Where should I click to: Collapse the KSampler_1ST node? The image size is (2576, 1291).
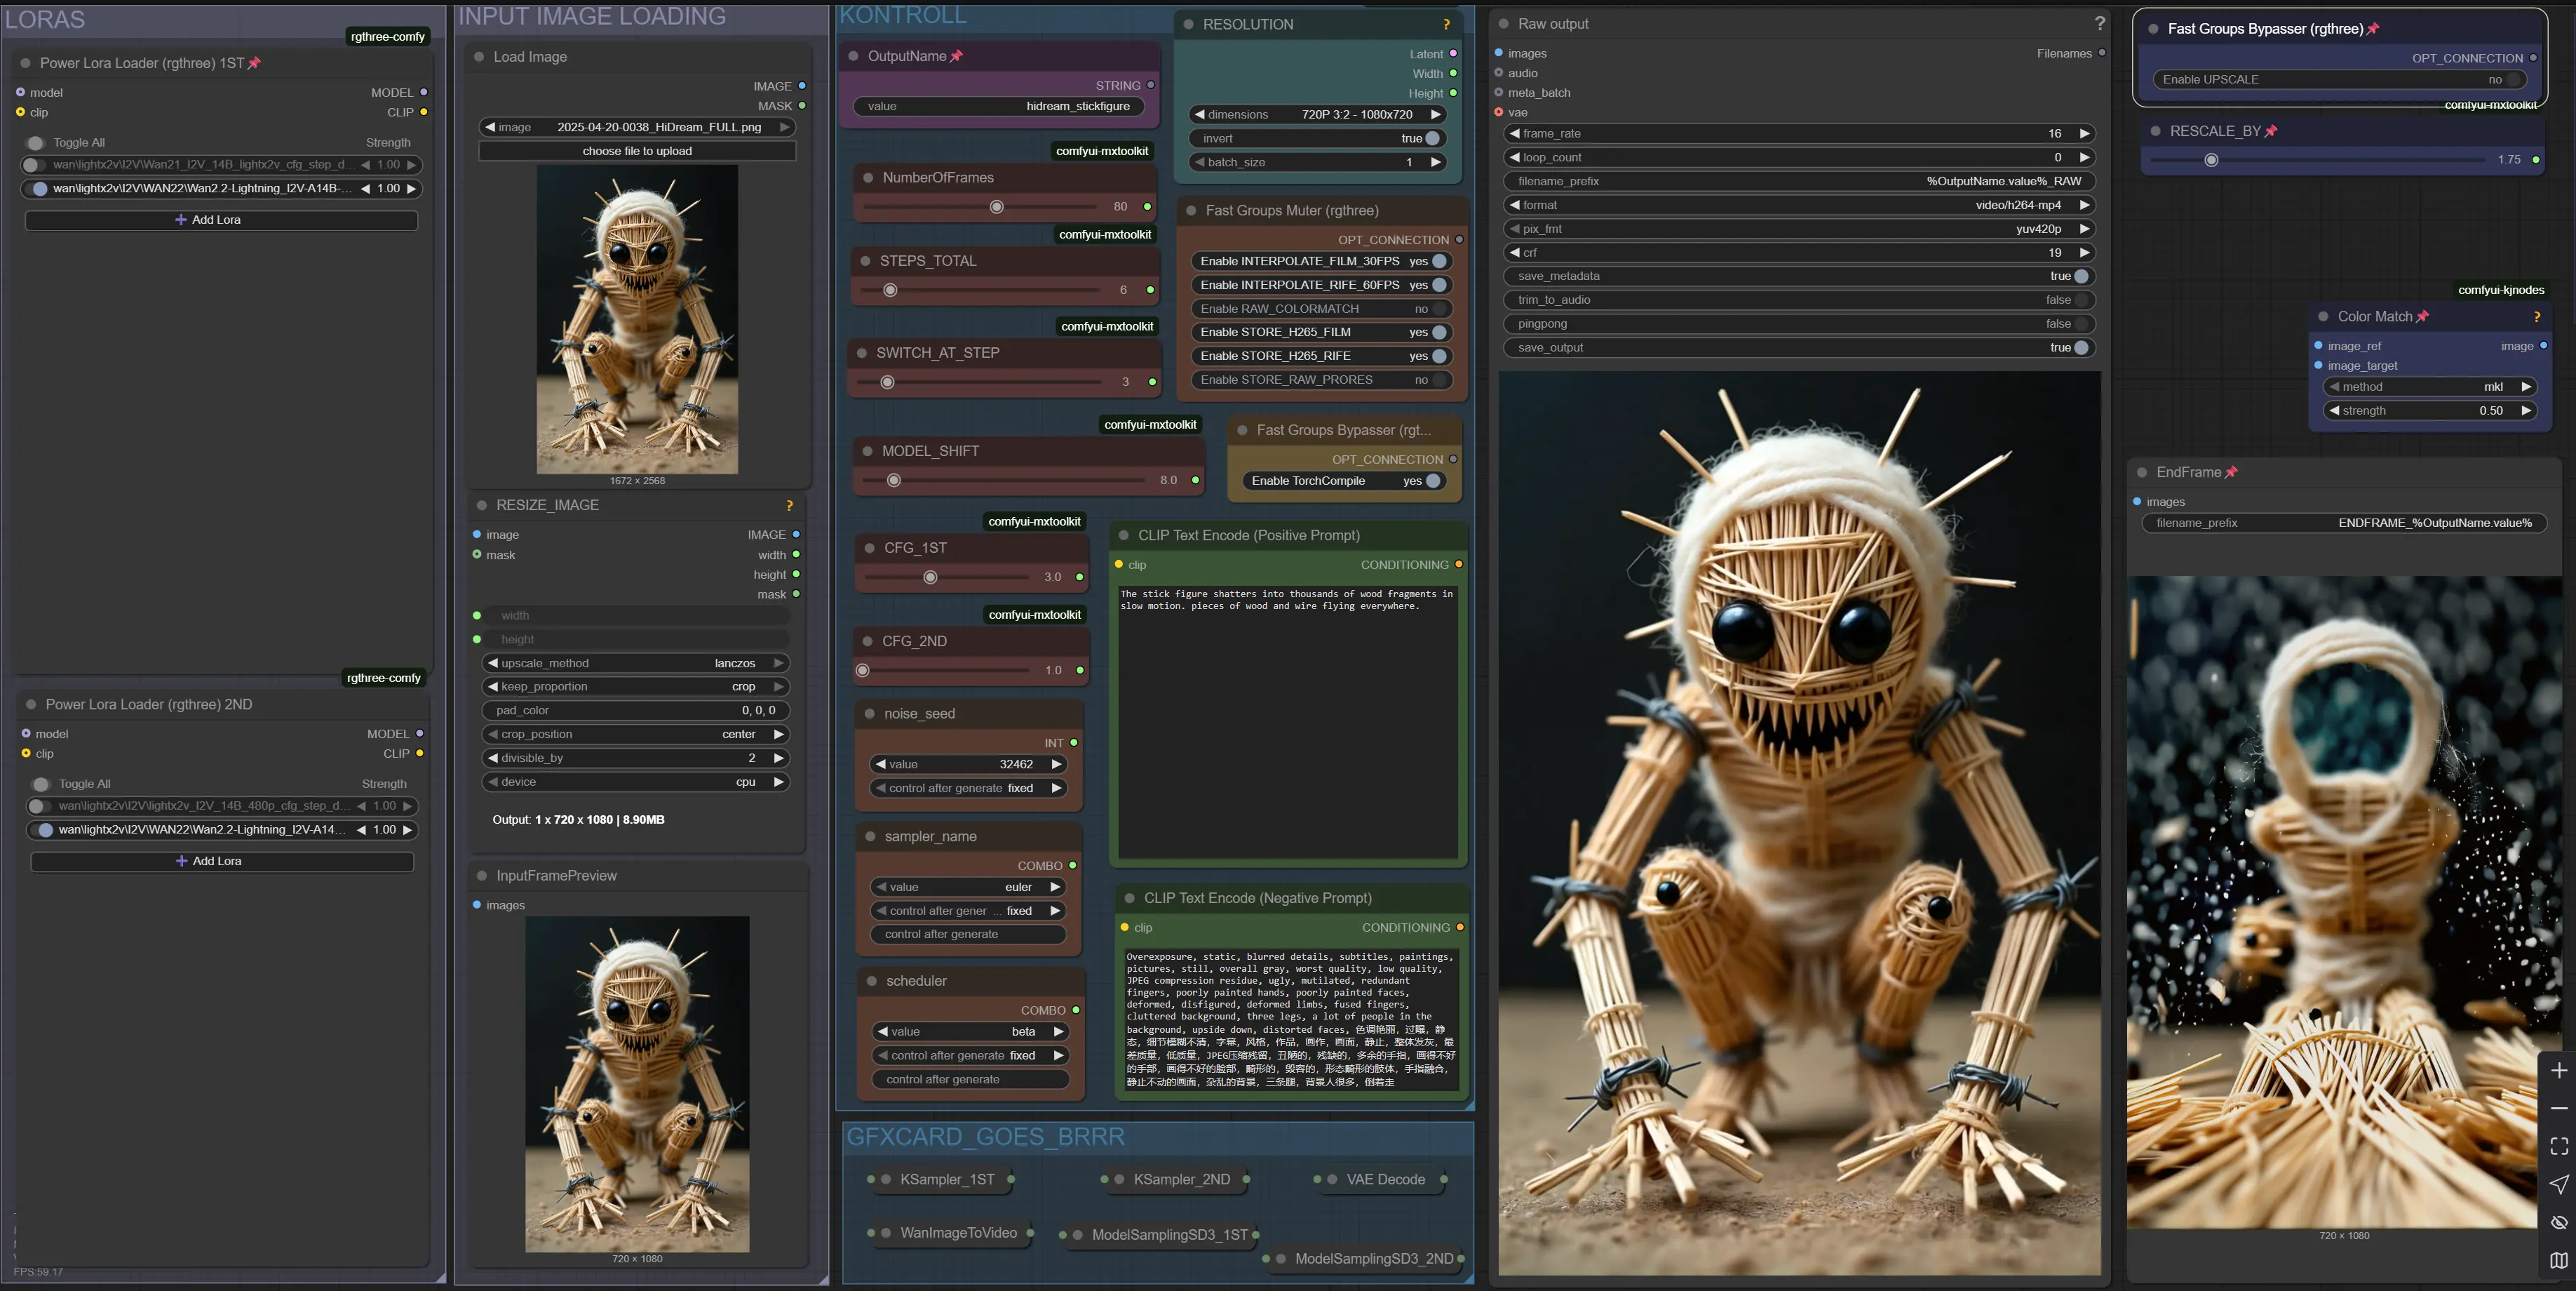tap(886, 1179)
